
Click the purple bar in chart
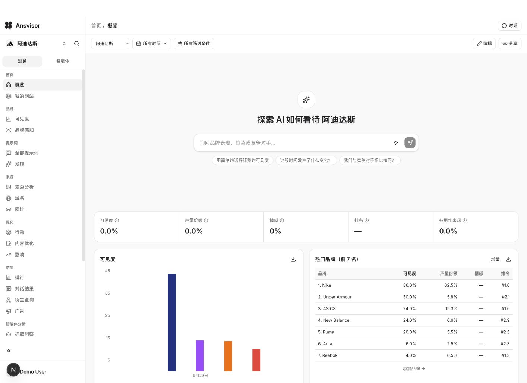[x=200, y=356]
